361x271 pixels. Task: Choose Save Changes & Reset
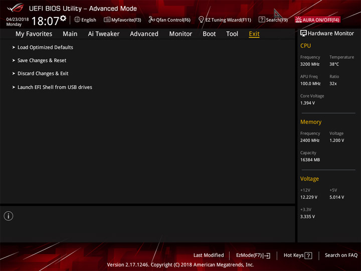point(42,60)
